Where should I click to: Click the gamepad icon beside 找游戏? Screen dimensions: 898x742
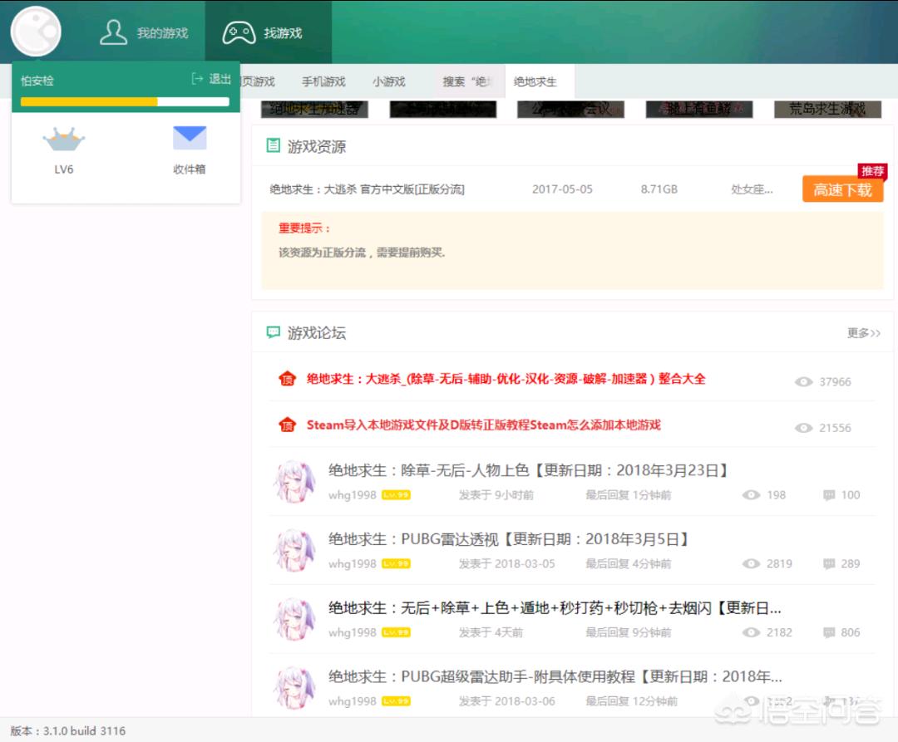239,32
